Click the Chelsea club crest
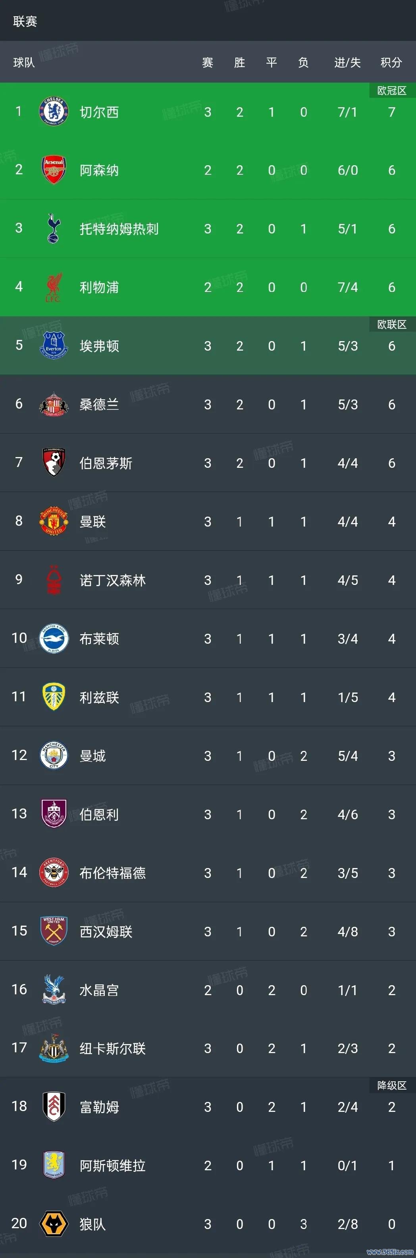This screenshot has width=416, height=1258. 54,112
